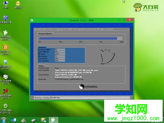Click the Ghost progress indicator bar
The image size is (164, 123).
click(x=80, y=38)
